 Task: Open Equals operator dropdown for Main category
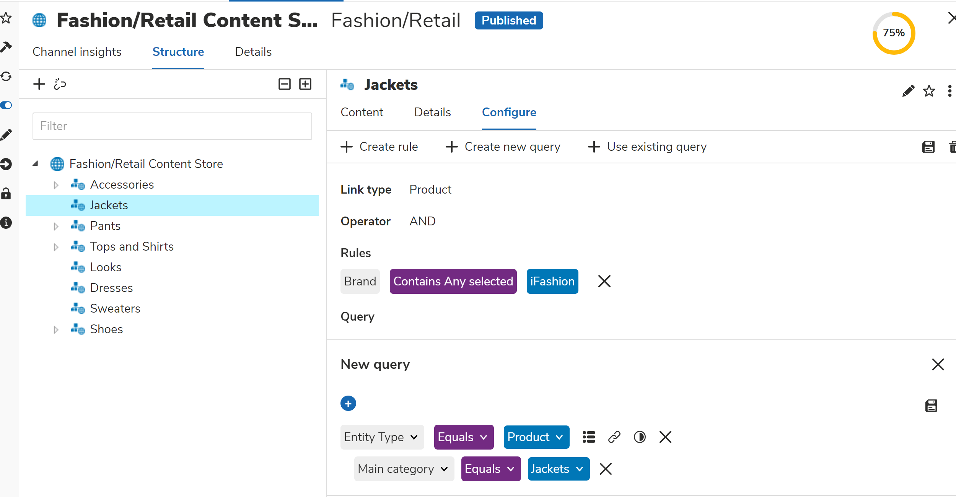tap(491, 469)
